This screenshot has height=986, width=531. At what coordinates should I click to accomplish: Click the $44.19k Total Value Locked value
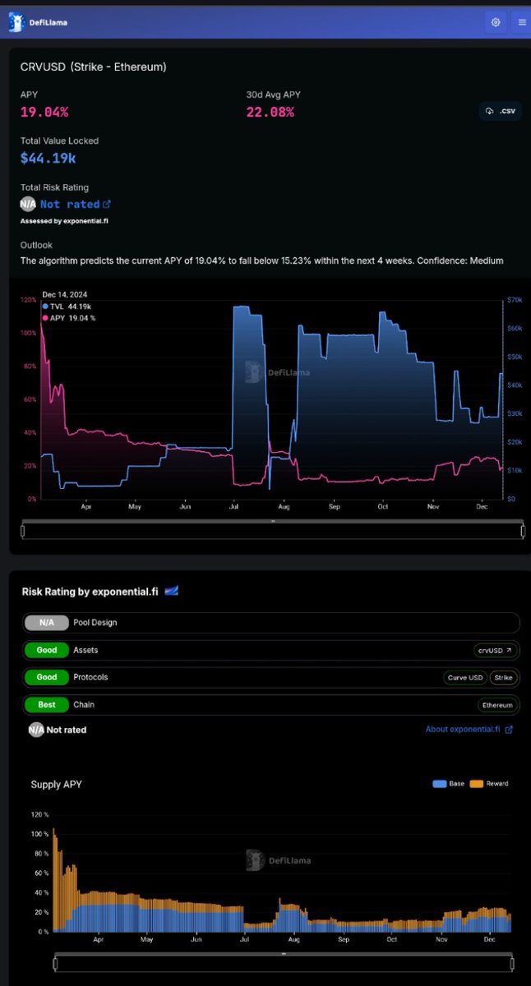pyautogui.click(x=48, y=158)
